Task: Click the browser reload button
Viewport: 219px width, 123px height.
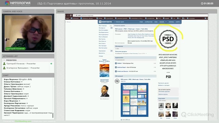Action: pyautogui.click(x=71, y=15)
